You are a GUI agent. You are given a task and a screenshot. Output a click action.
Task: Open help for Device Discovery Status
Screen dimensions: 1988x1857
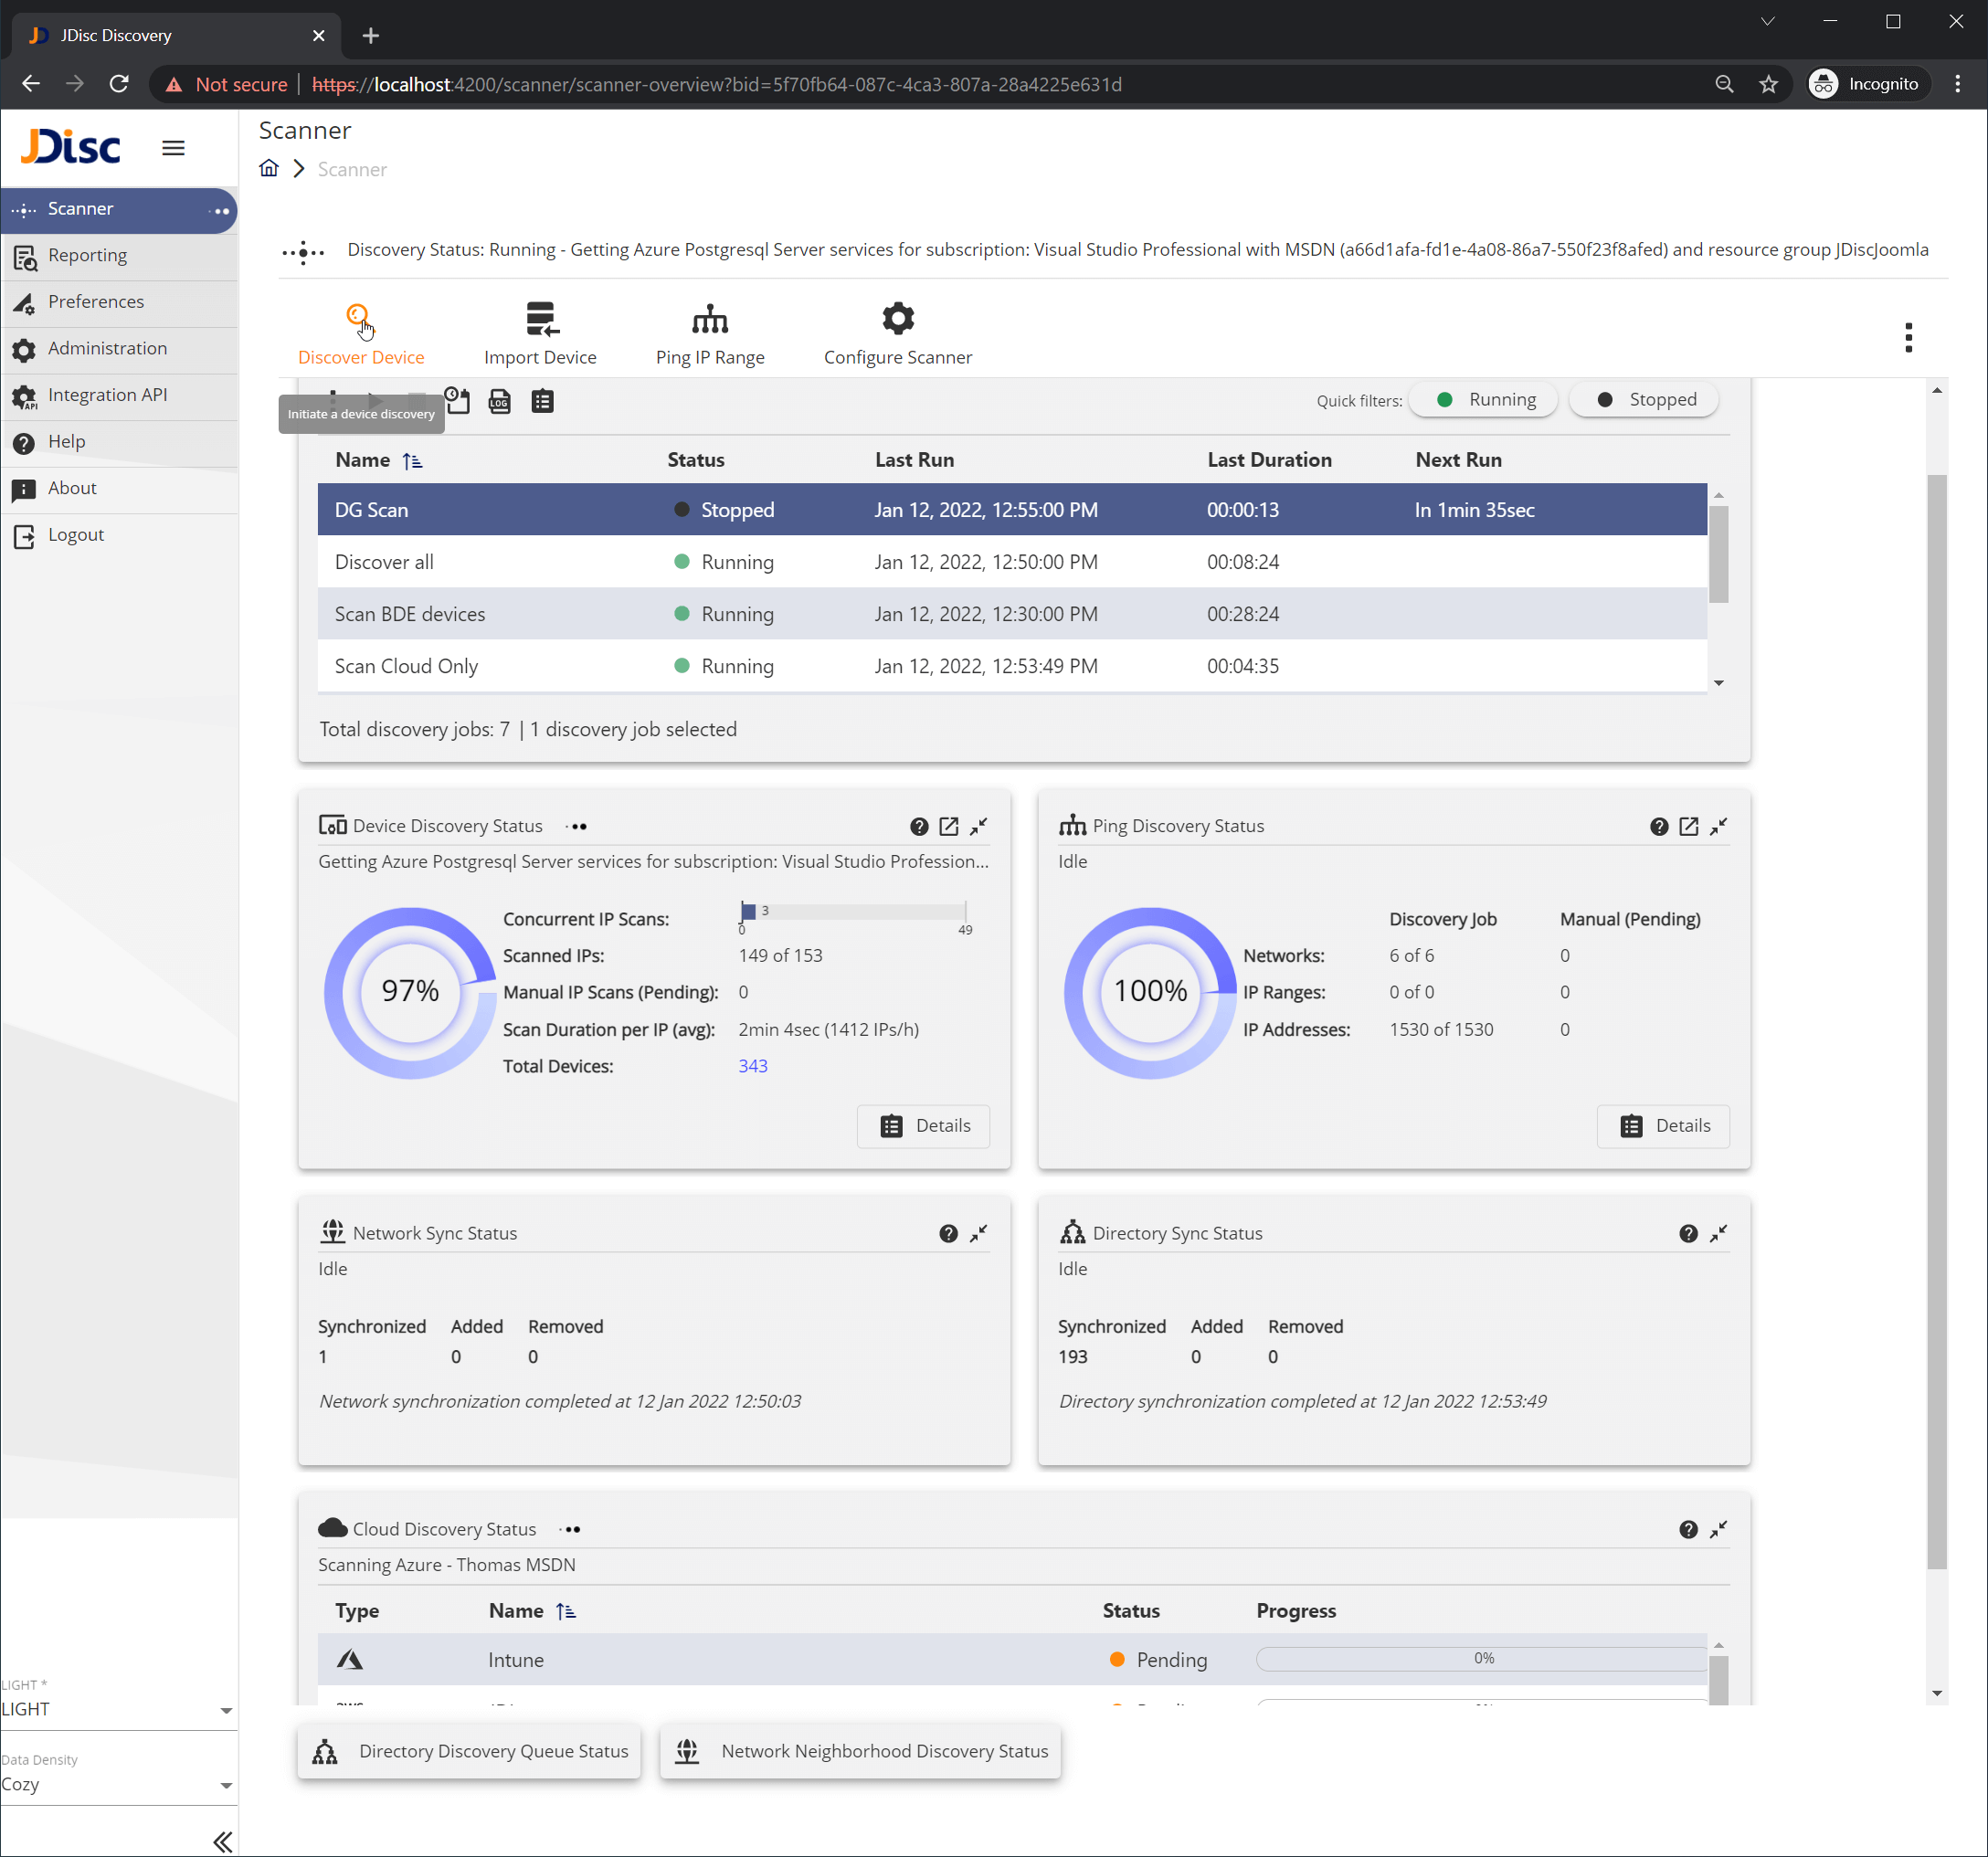919,826
